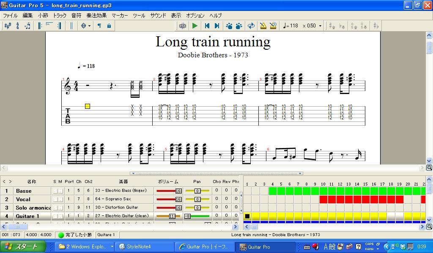The image size is (433, 253).
Task: Insert a double bar line
Action: click(71, 26)
